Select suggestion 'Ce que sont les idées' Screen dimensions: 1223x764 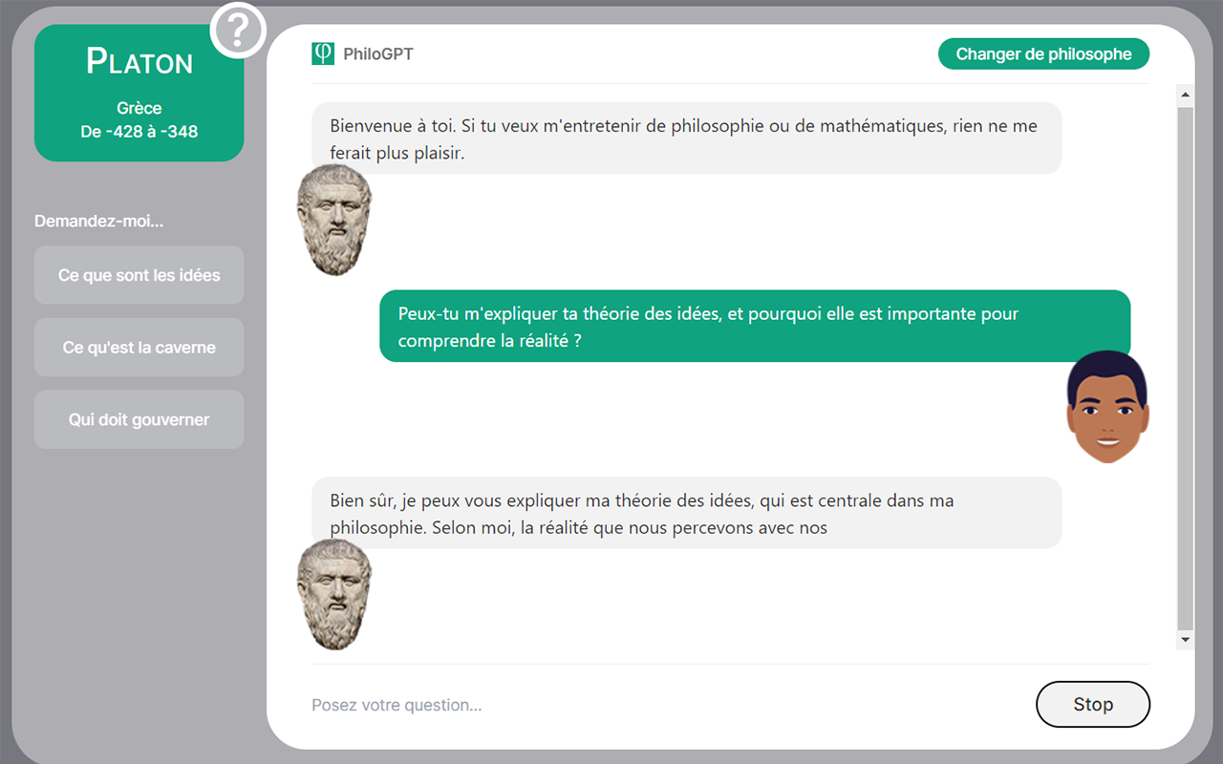coord(139,275)
